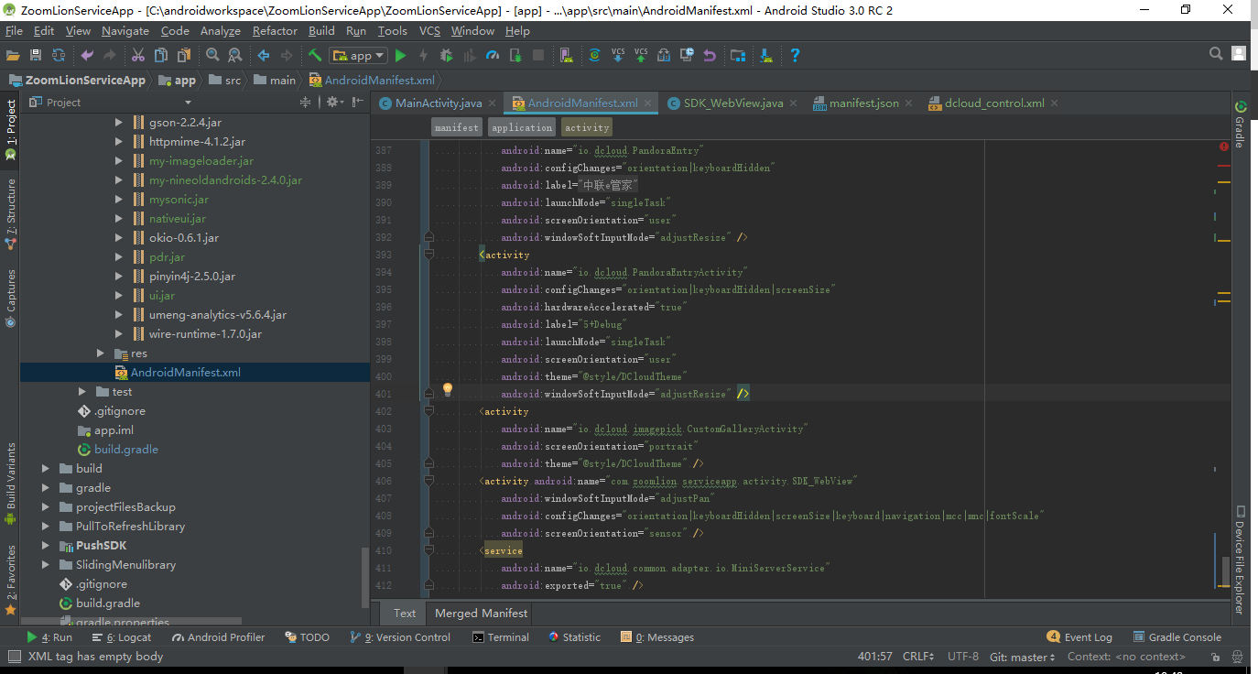Viewport: 1258px width, 674px height.
Task: Open the Event Log tool window
Action: [x=1079, y=637]
